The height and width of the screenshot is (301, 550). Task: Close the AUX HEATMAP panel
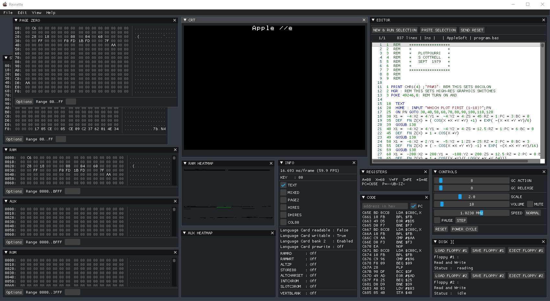[272, 233]
